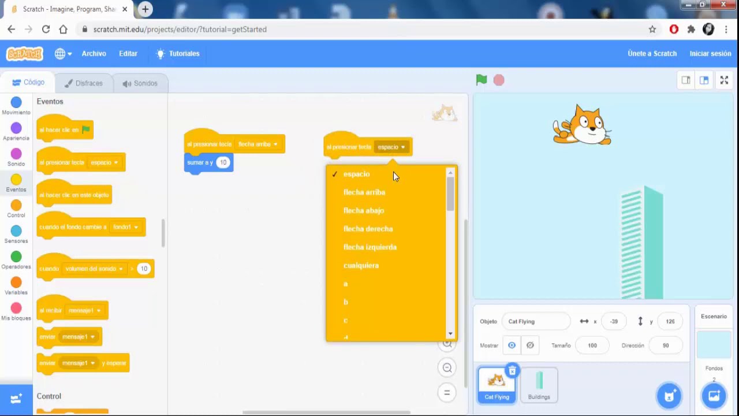Select the Eventos block category
739x416 pixels.
pyautogui.click(x=16, y=183)
